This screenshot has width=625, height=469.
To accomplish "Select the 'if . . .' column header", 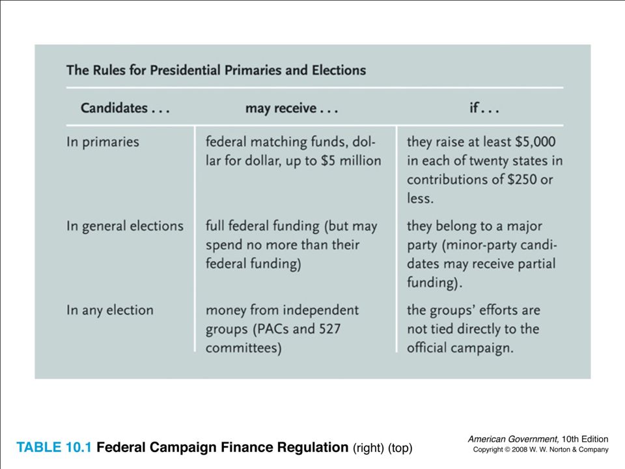I will pyautogui.click(x=484, y=108).
